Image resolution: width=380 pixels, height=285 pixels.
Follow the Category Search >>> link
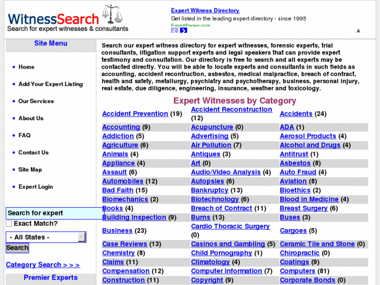43,265
